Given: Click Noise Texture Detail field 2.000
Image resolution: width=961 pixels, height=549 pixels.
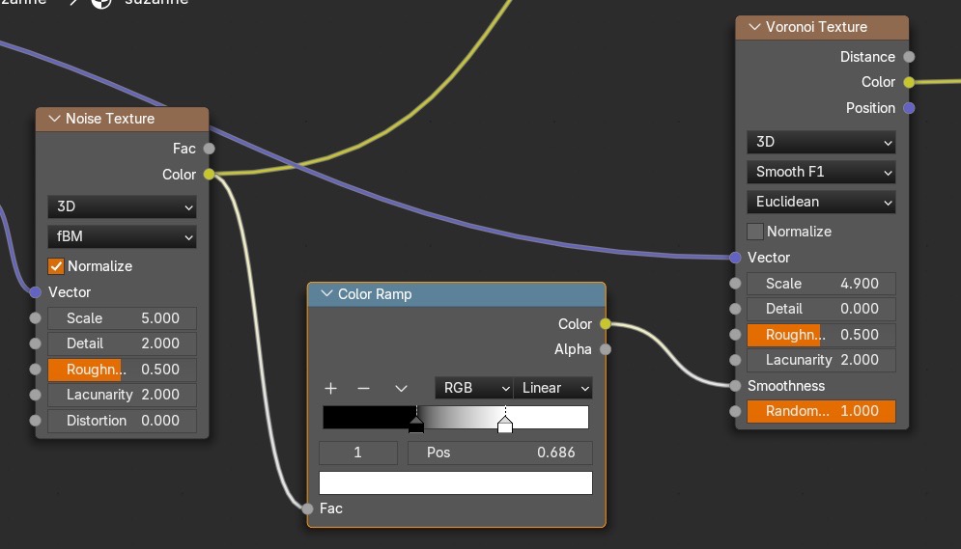Looking at the screenshot, I should pyautogui.click(x=122, y=343).
